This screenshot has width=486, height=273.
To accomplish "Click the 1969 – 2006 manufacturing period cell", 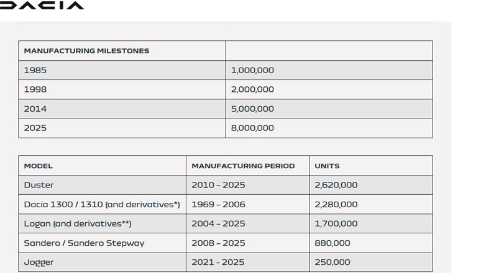I will point(218,204).
